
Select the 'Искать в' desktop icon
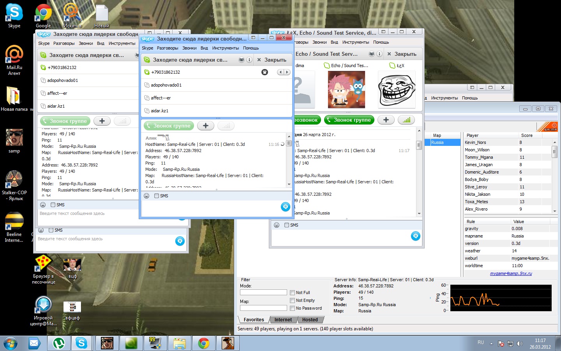72,16
